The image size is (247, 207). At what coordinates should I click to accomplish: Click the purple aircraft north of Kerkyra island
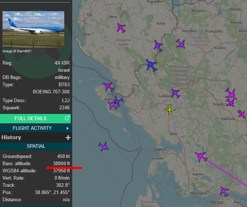click(x=108, y=87)
